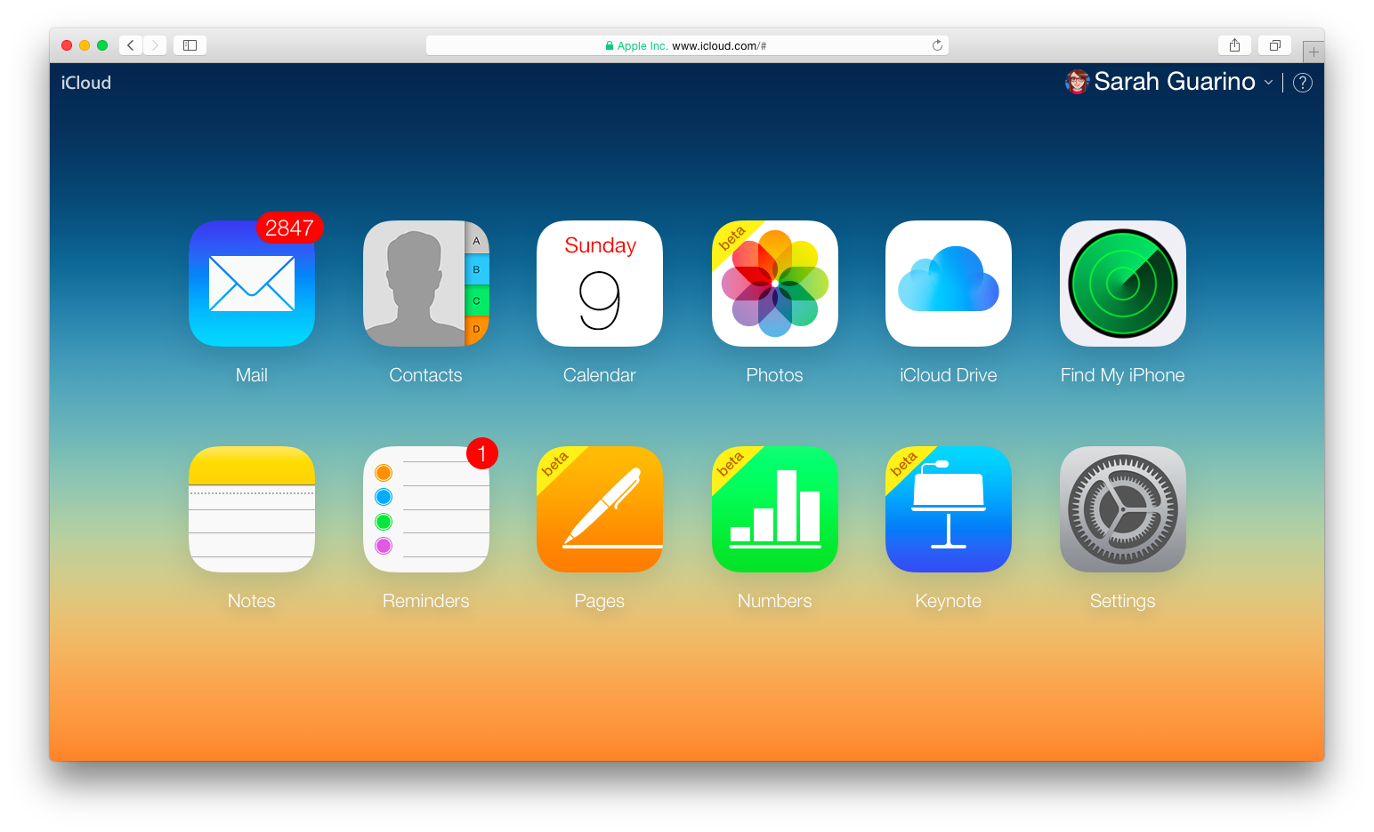Image resolution: width=1374 pixels, height=832 pixels.
Task: Open the Safari share sheet
Action: pos(1234,44)
